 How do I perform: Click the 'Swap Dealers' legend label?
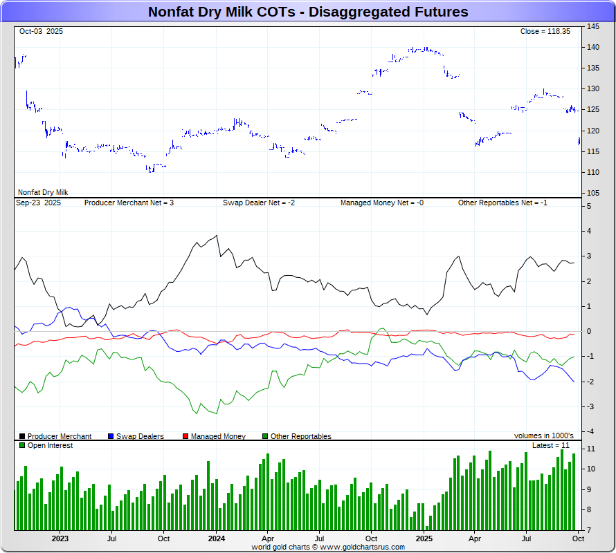[x=140, y=436]
